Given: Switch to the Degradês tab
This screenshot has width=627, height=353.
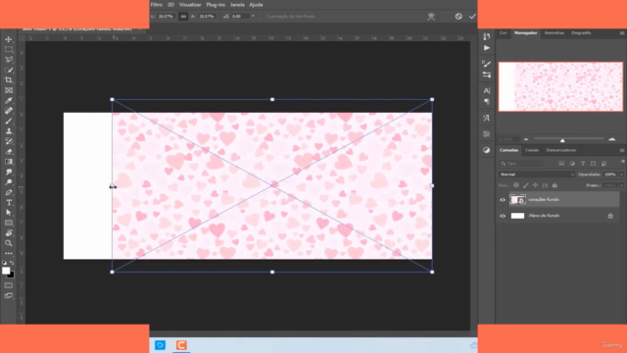Looking at the screenshot, I should pos(581,32).
